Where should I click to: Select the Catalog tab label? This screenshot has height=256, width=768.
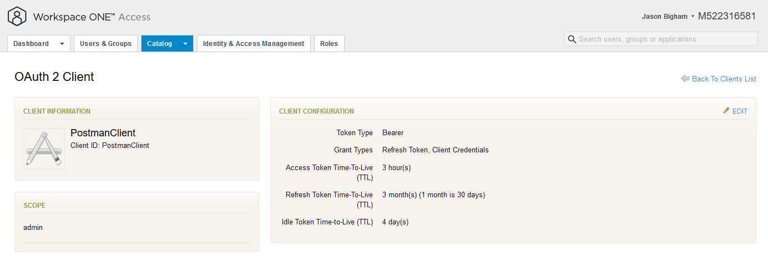point(159,44)
